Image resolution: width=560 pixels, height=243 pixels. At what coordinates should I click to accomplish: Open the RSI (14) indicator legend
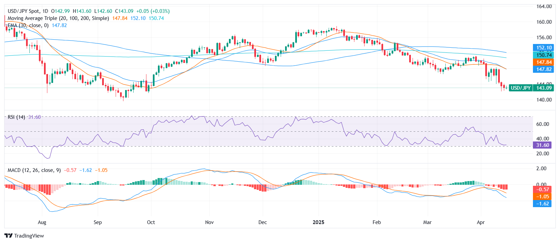16,117
